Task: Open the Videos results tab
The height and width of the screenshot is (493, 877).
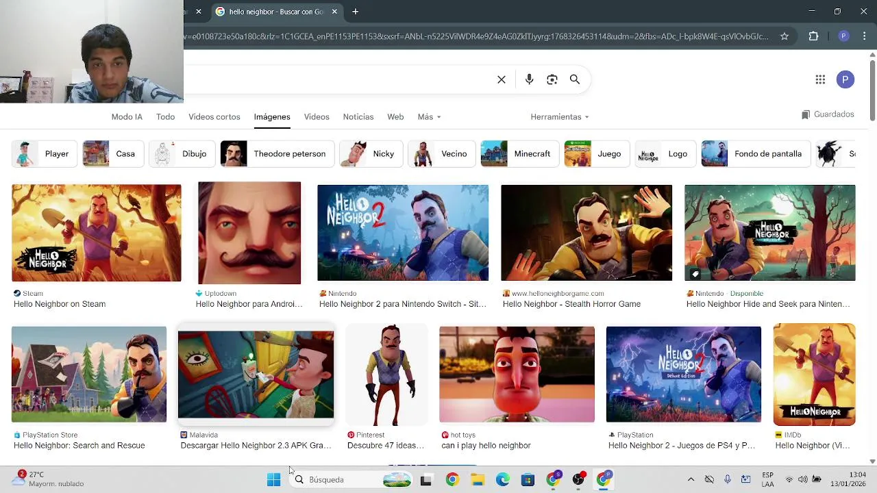Action: tap(317, 116)
